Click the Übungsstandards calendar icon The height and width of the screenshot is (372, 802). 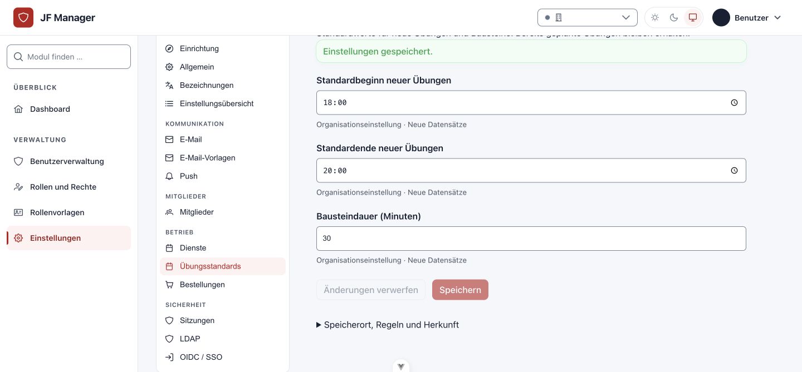(x=169, y=266)
